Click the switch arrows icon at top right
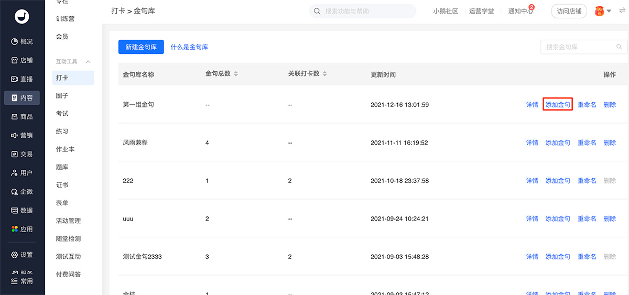The image size is (629, 295). pyautogui.click(x=622, y=11)
